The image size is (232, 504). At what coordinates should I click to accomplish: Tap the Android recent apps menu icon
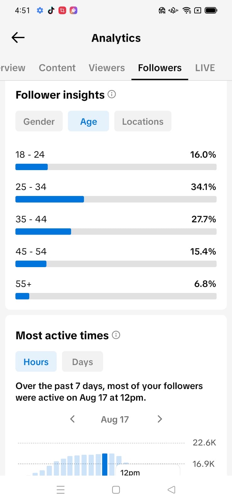[x=61, y=490]
